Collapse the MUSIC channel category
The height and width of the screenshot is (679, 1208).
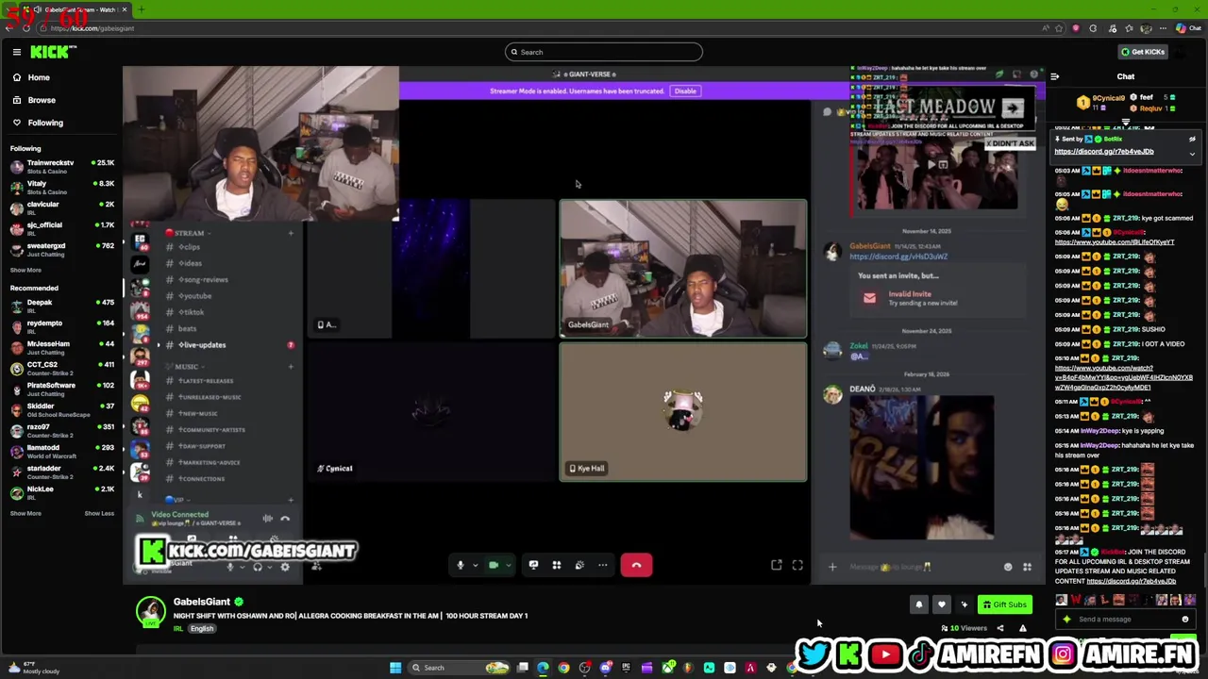pyautogui.click(x=186, y=367)
